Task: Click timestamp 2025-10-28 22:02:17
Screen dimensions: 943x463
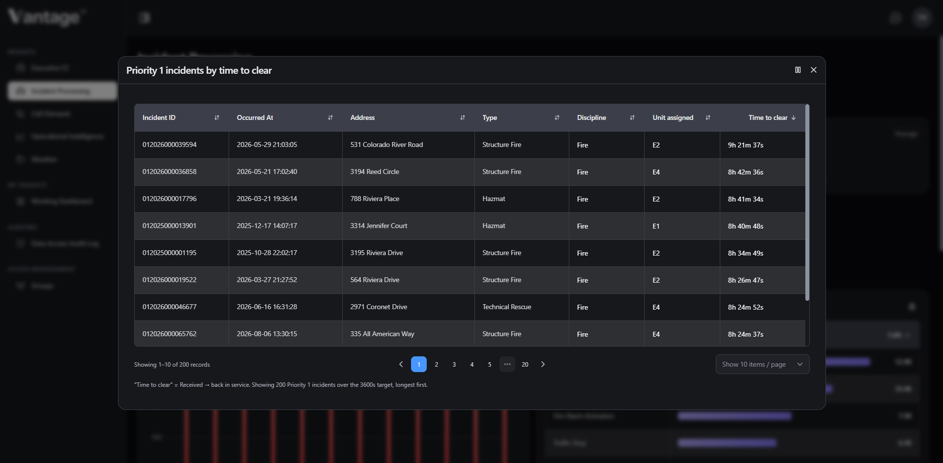Action: click(267, 253)
